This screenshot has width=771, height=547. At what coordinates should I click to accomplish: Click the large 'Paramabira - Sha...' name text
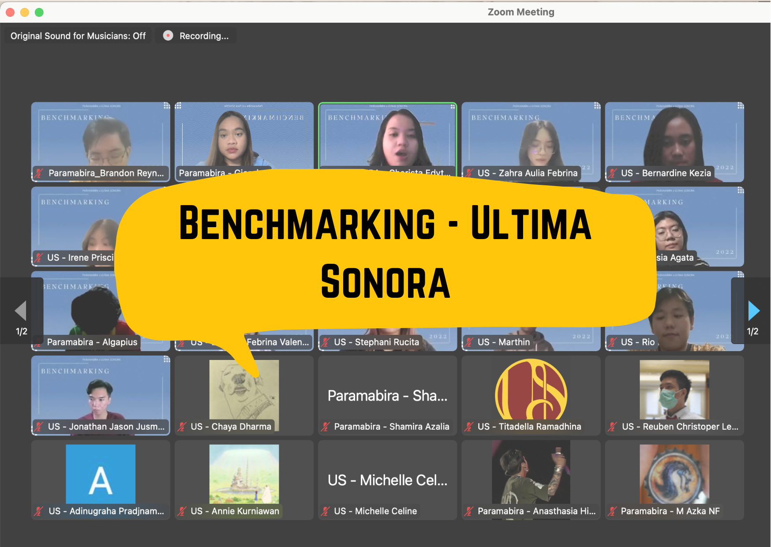[387, 396]
